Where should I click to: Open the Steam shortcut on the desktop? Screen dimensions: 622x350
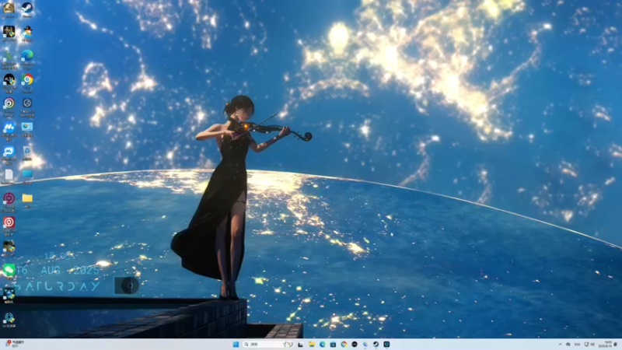27,9
